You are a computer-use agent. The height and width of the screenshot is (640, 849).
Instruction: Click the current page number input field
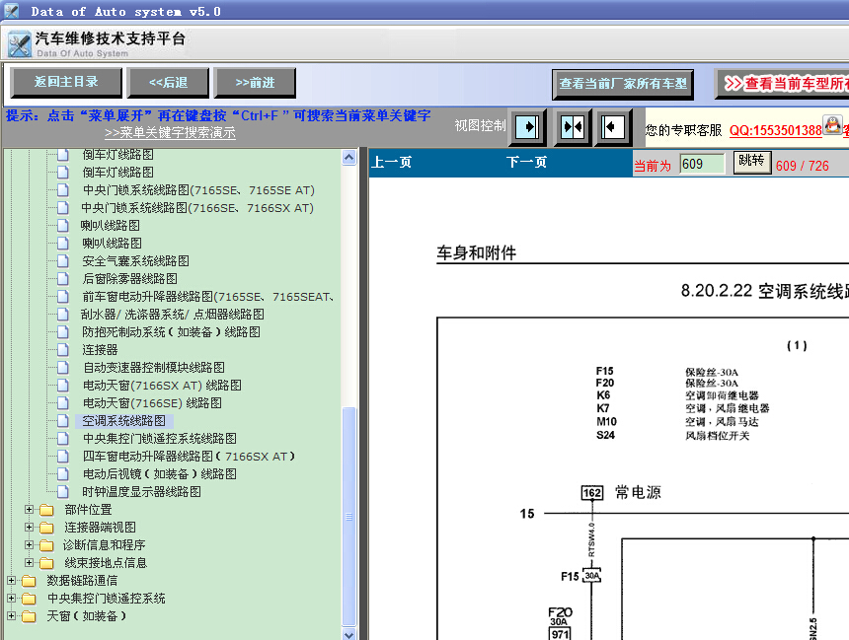pyautogui.click(x=702, y=164)
